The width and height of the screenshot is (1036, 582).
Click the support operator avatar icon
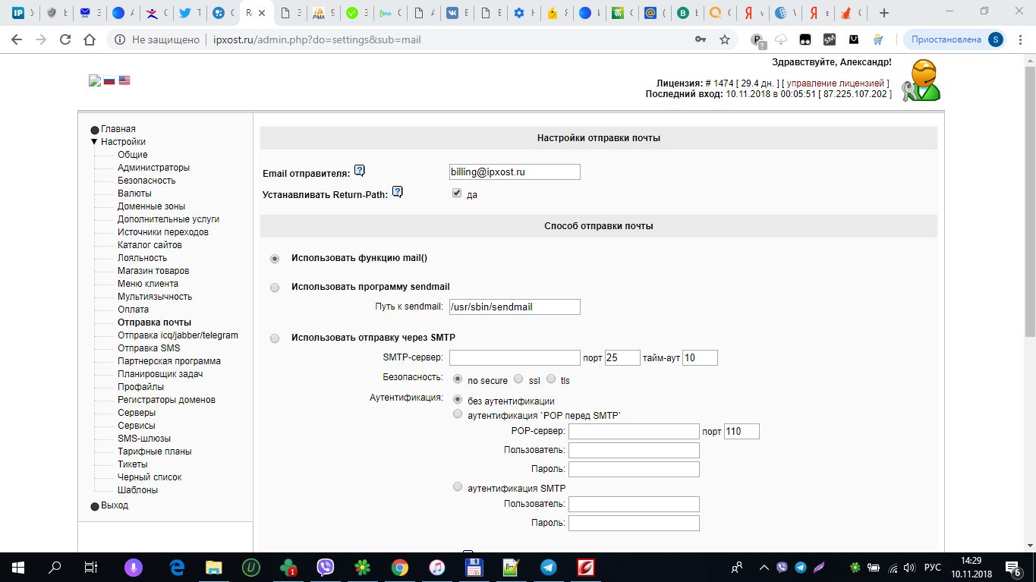click(921, 80)
